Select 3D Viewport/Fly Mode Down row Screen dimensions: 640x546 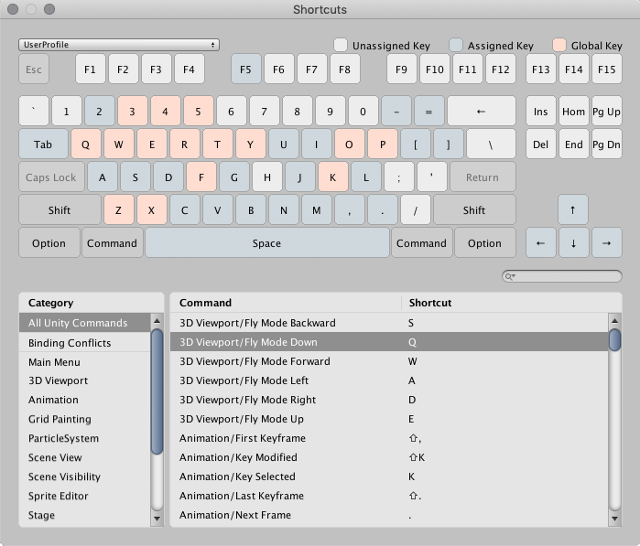389,342
